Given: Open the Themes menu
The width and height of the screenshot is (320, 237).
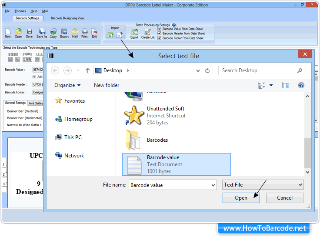Looking at the screenshot, I should pyautogui.click(x=20, y=11).
